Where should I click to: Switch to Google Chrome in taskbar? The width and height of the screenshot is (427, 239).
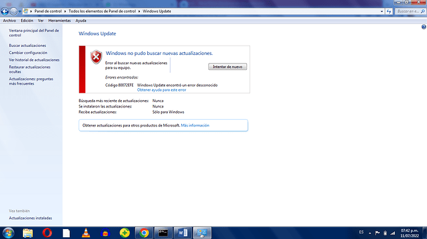click(x=144, y=233)
